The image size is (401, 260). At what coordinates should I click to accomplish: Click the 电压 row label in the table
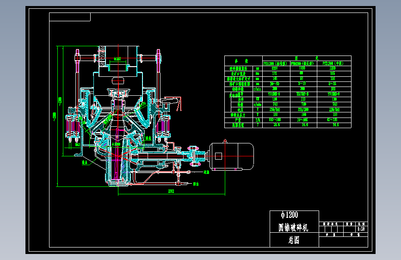point(241,110)
